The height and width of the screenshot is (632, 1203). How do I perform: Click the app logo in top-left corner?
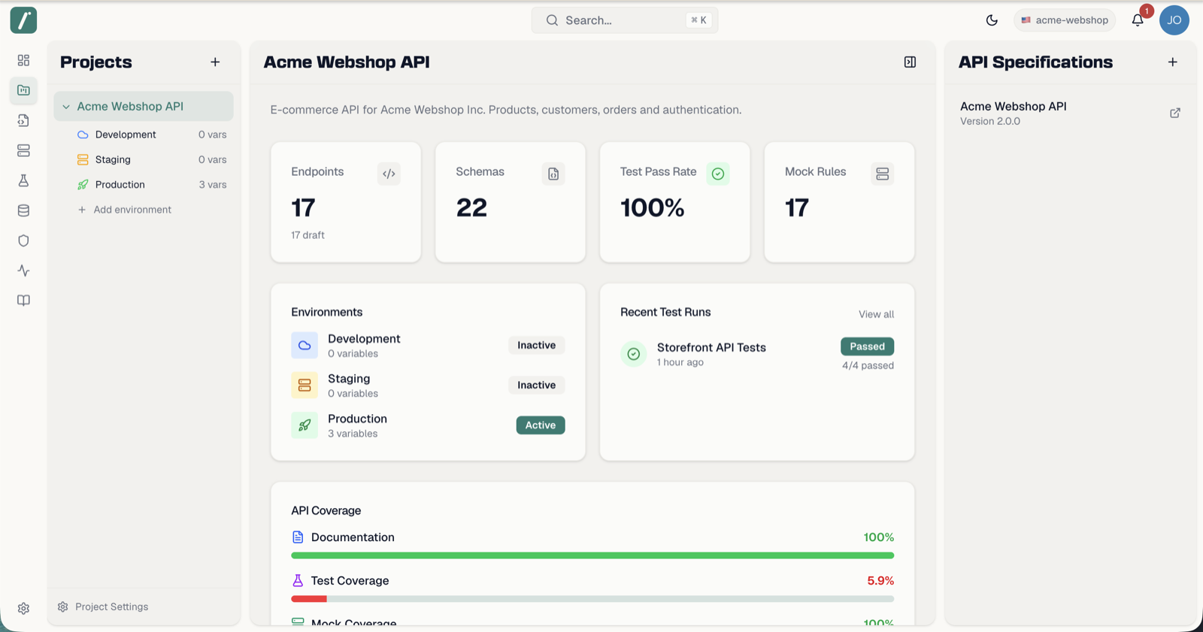coord(23,20)
